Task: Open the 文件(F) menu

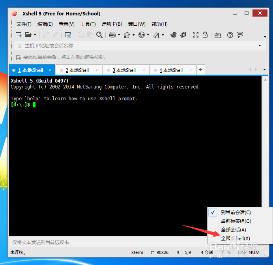Action: tap(24, 24)
